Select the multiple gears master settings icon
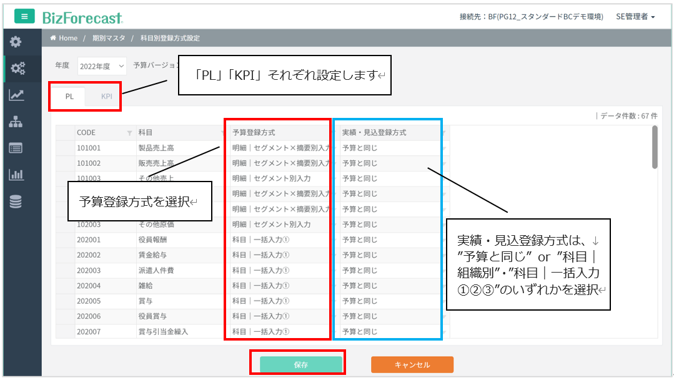The height and width of the screenshot is (378, 674). click(16, 69)
